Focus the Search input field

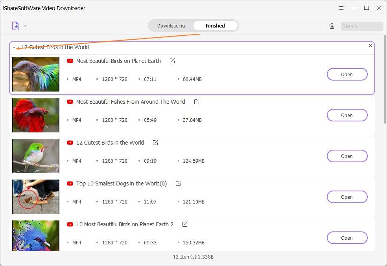(x=362, y=26)
